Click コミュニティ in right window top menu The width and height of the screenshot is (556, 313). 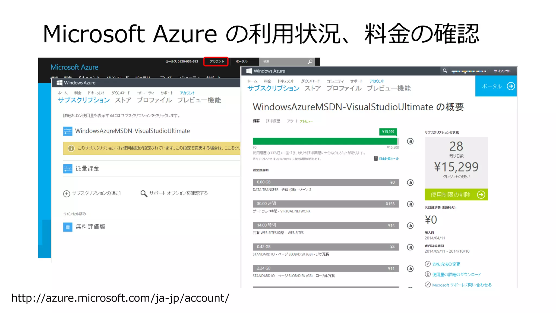pyautogui.click(x=335, y=81)
